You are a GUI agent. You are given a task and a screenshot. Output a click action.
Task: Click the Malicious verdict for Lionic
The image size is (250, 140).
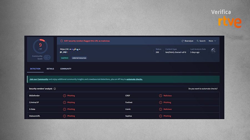pos(167,109)
